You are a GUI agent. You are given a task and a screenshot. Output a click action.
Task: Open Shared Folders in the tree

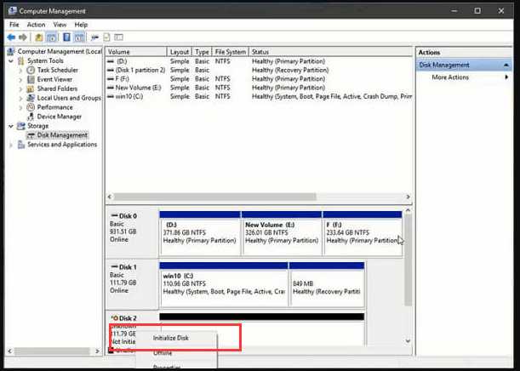pos(56,88)
